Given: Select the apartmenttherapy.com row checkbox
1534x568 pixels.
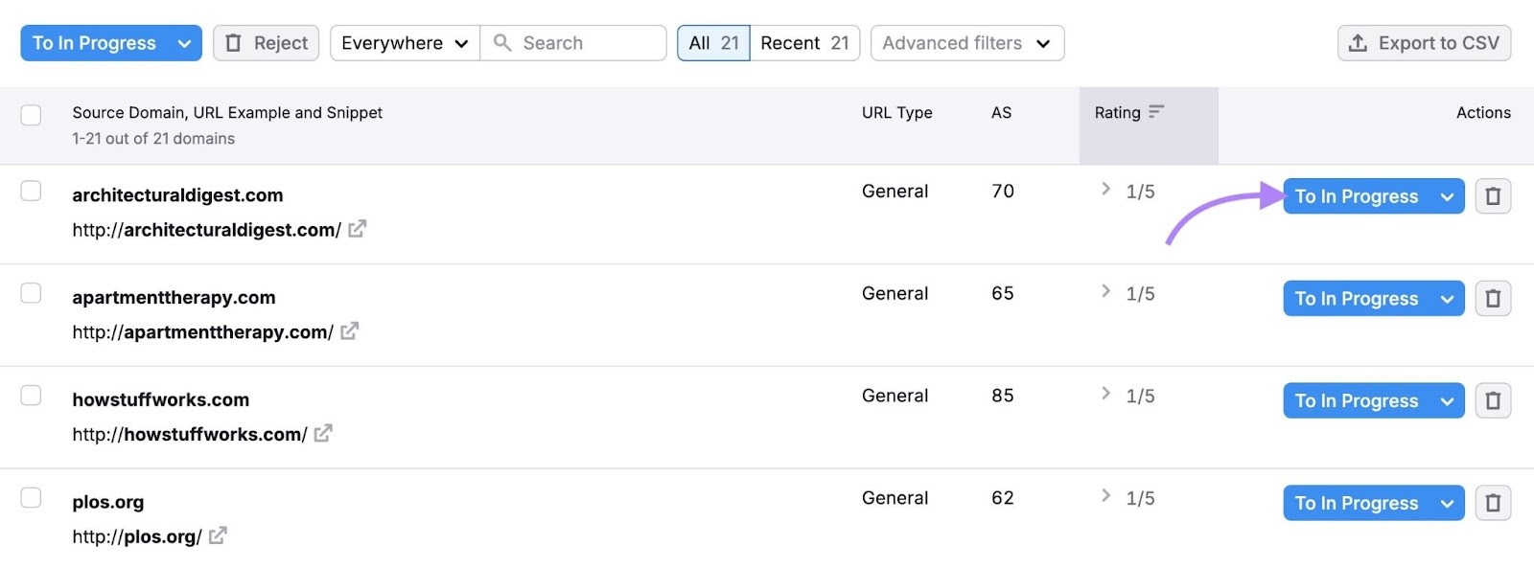Looking at the screenshot, I should point(31,293).
